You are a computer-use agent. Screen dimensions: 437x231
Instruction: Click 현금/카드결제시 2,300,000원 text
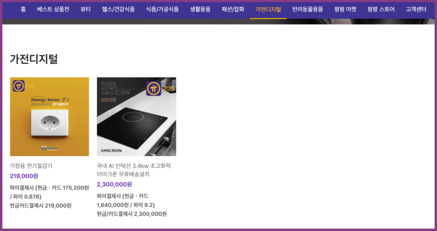point(132,214)
